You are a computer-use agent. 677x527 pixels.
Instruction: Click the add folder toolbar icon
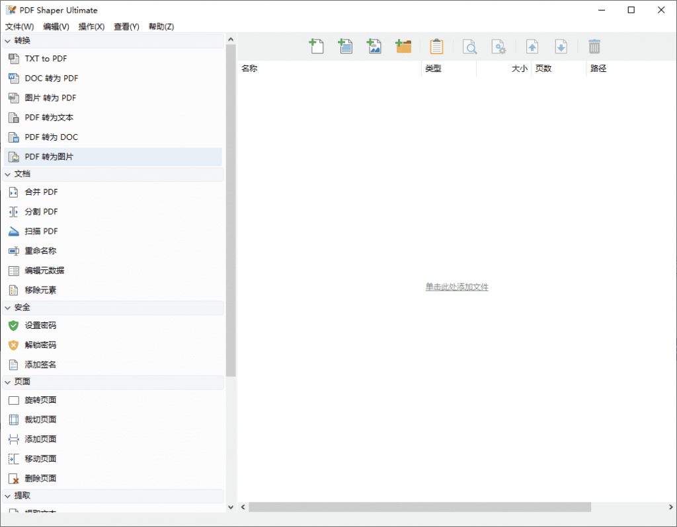[x=403, y=46]
